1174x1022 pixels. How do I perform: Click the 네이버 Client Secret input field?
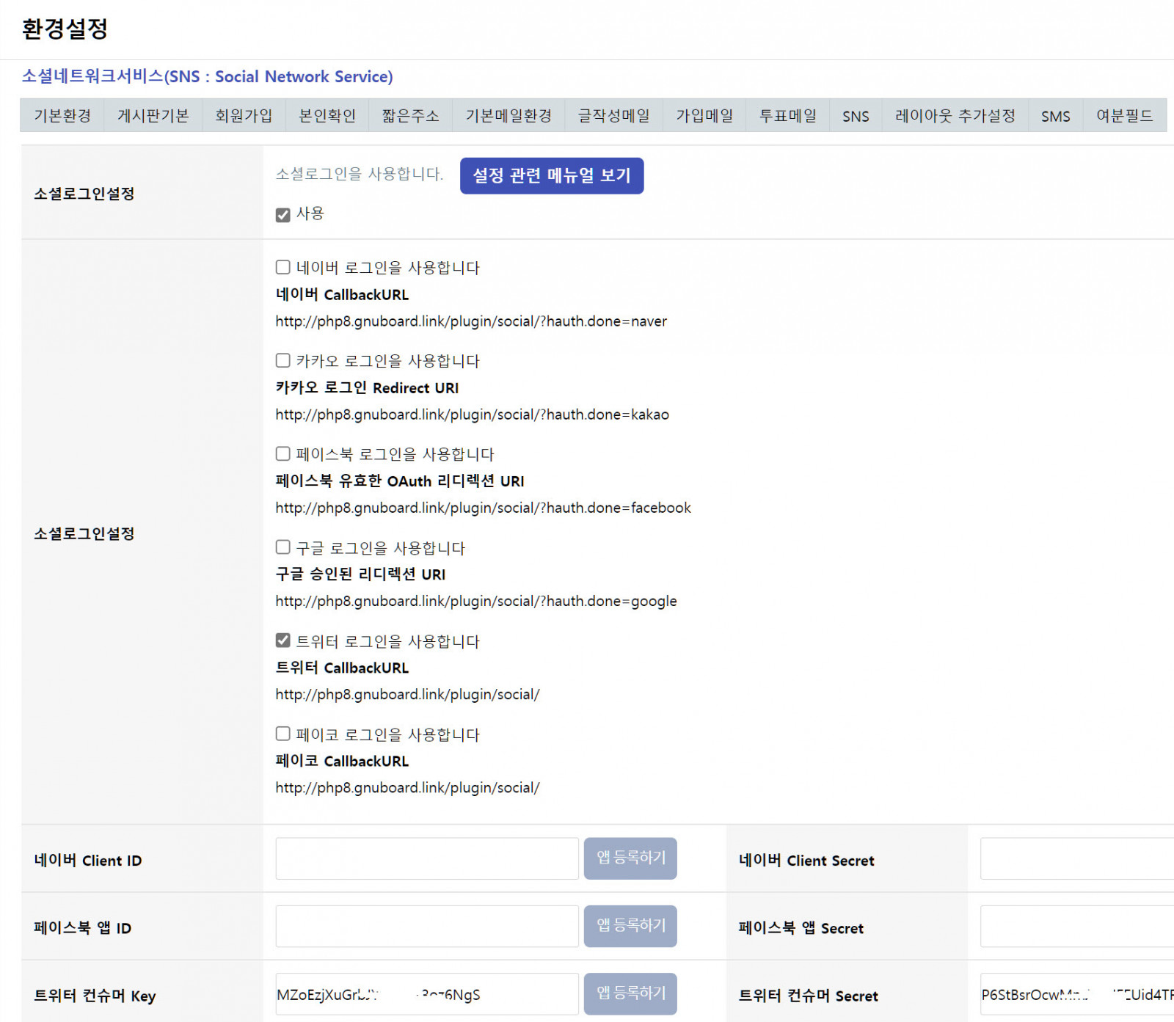(1077, 858)
